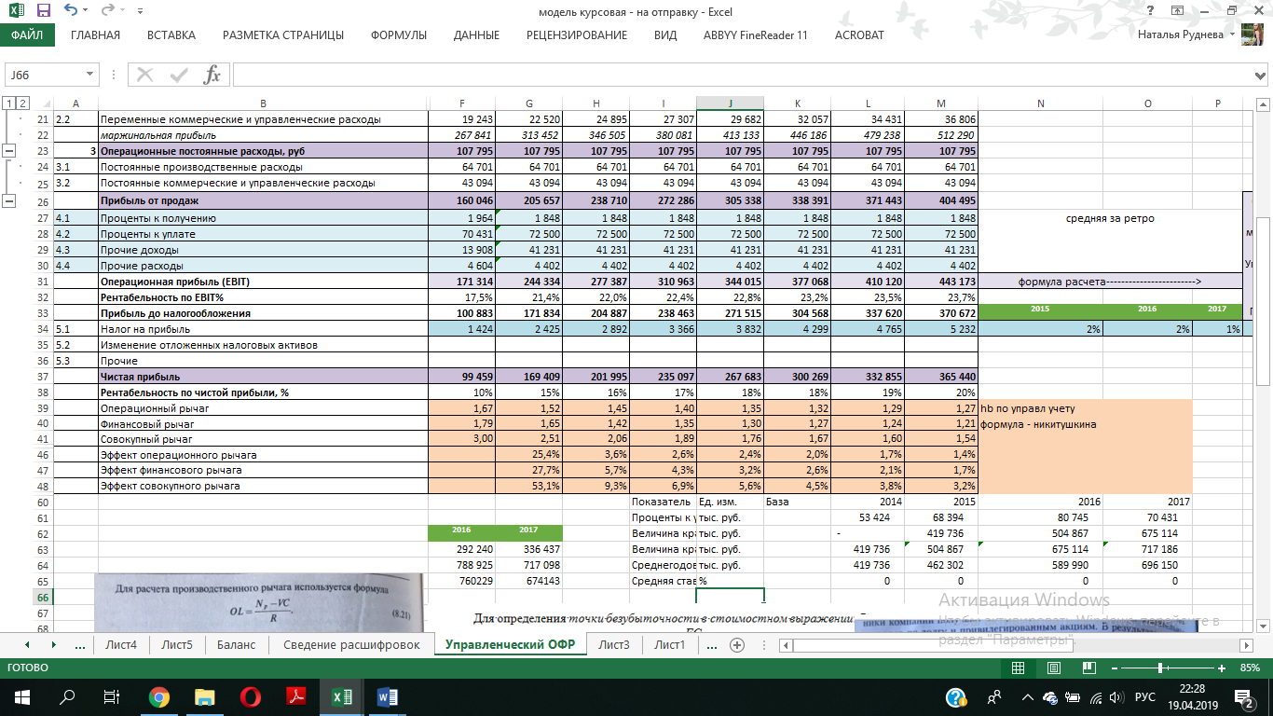Click the zoom slider handle

tap(1158, 668)
